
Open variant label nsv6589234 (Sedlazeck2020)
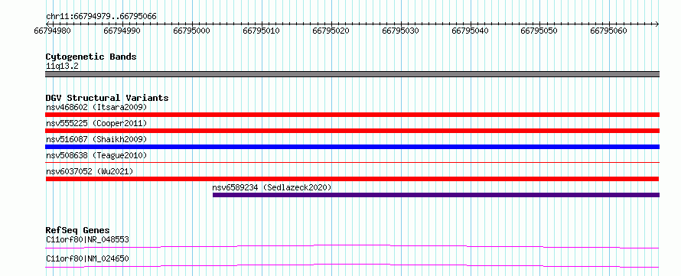coord(272,187)
